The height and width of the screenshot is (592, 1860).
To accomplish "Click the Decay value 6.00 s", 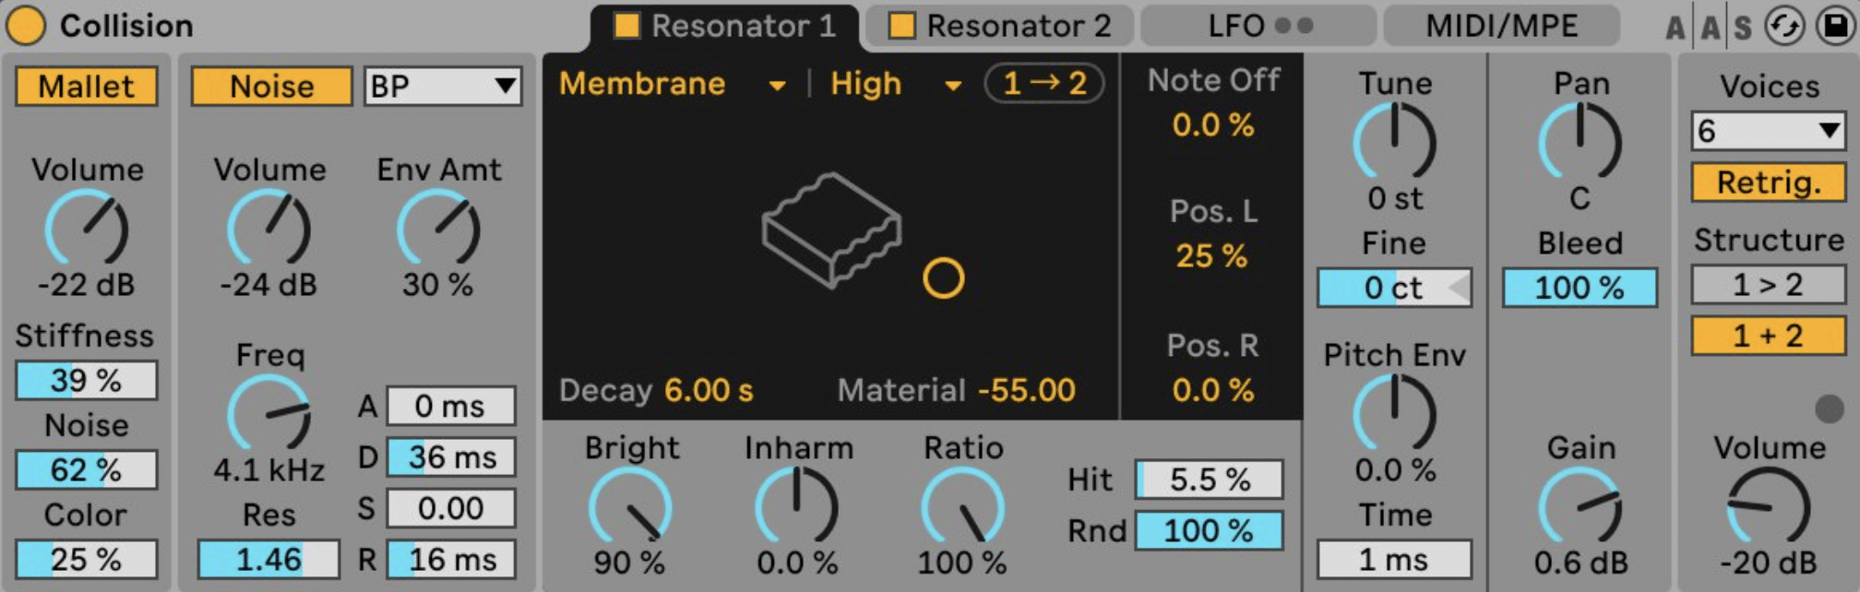I will [x=709, y=390].
